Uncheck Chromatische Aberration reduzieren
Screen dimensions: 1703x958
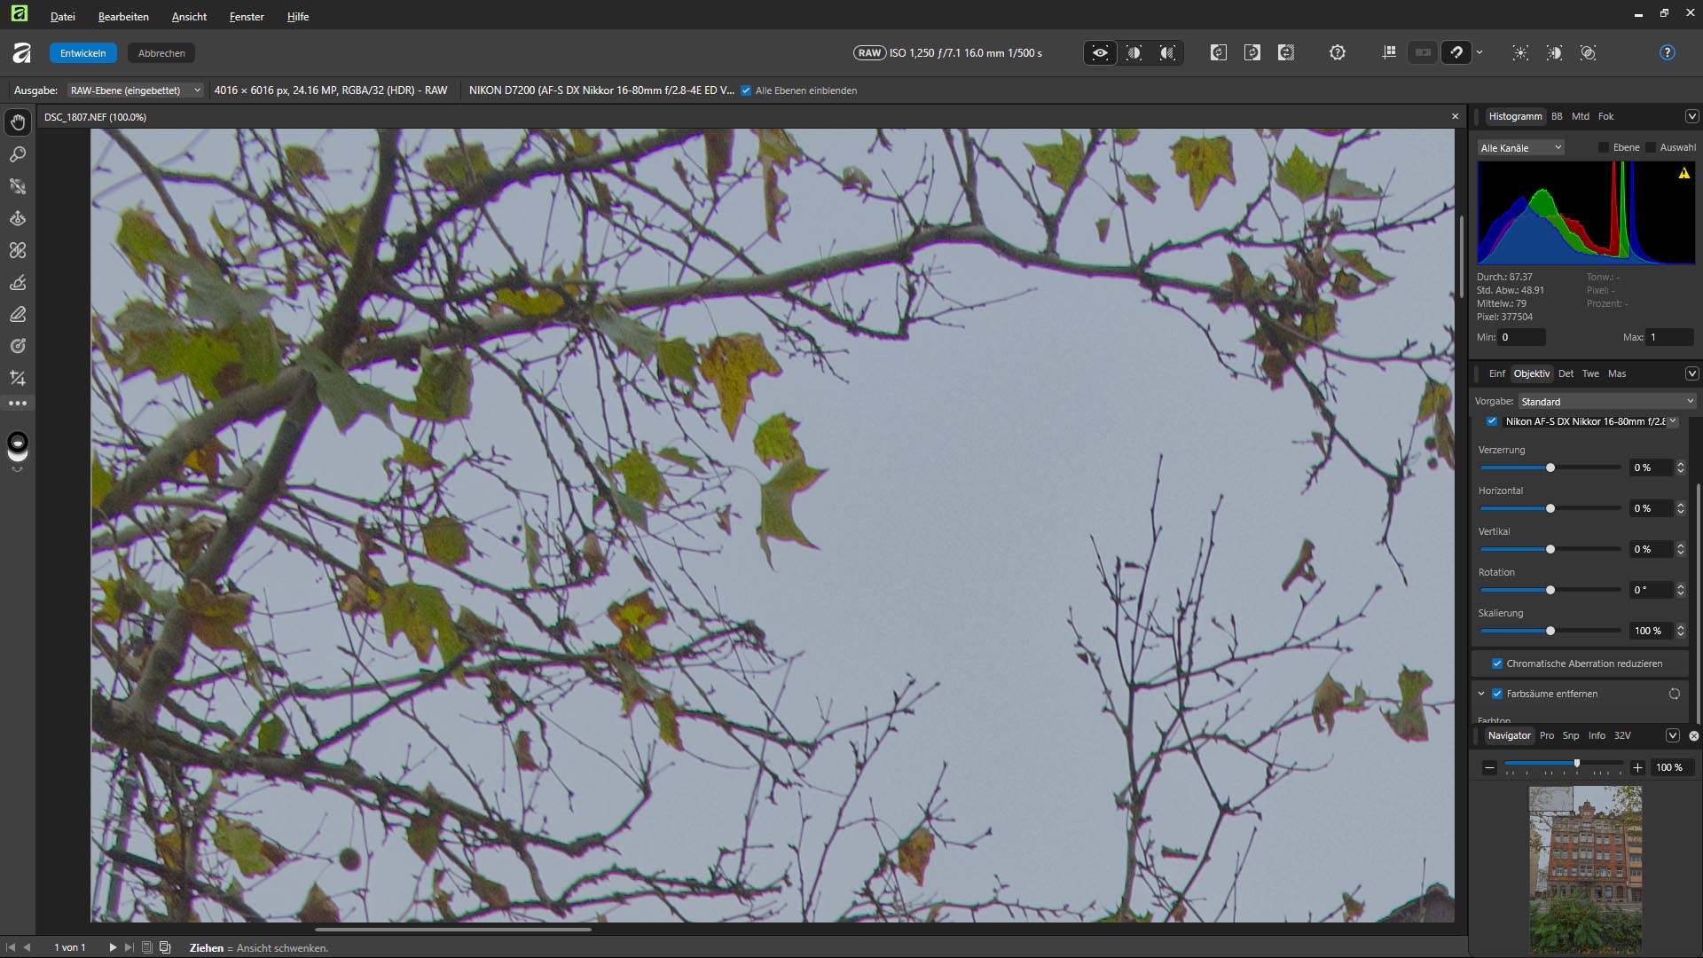click(x=1497, y=664)
